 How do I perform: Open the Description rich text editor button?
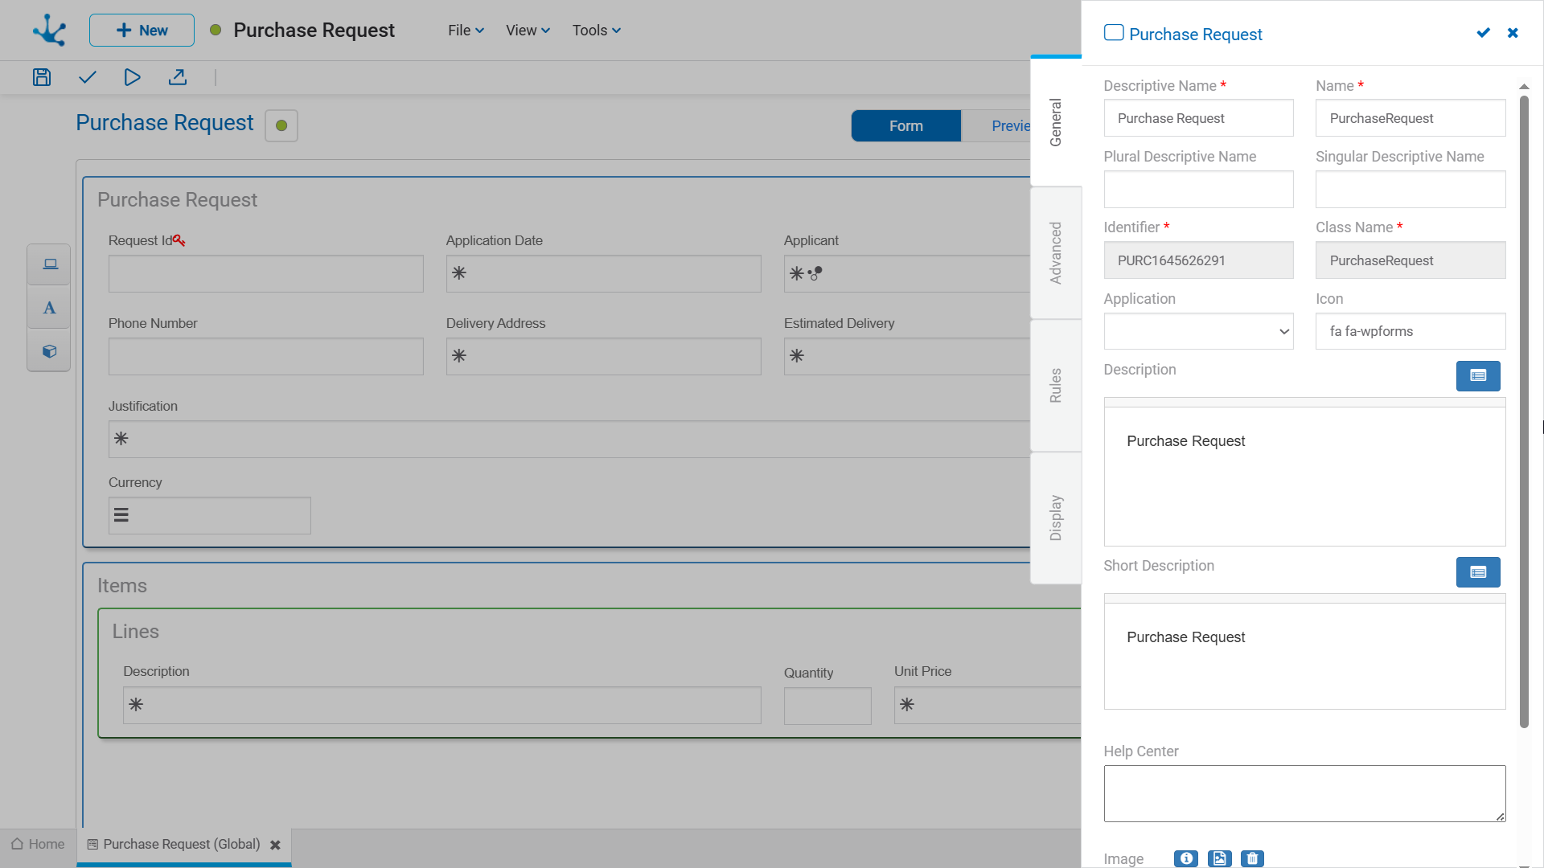click(x=1477, y=375)
